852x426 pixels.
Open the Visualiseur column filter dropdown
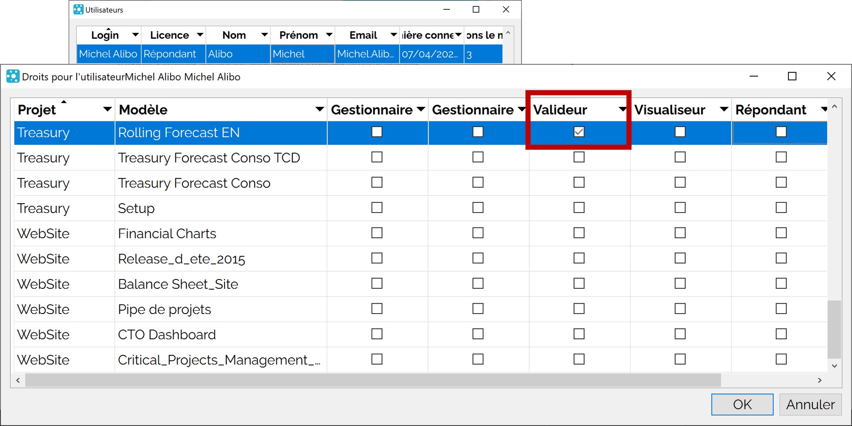click(x=724, y=110)
